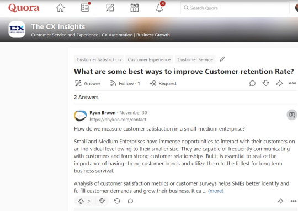Open The CX Insights space logo
Screen dimensions: 298x211
pyautogui.click(x=17, y=29)
